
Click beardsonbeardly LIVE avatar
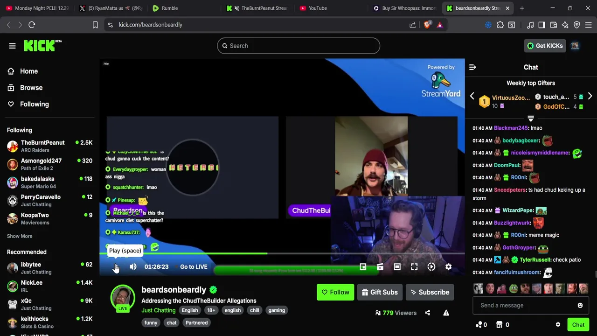pos(123,297)
